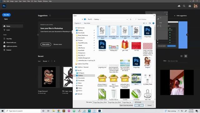Open the What's new gift icon

[x=190, y=6]
